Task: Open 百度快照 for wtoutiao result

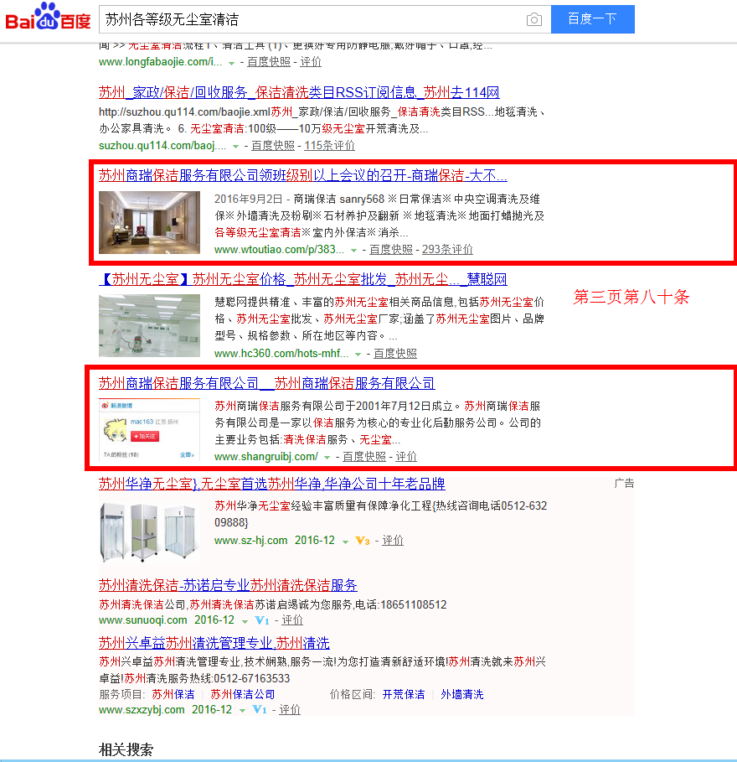Action: [391, 249]
